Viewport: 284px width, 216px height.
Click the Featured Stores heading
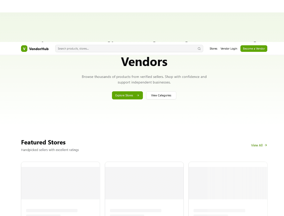[x=43, y=142]
